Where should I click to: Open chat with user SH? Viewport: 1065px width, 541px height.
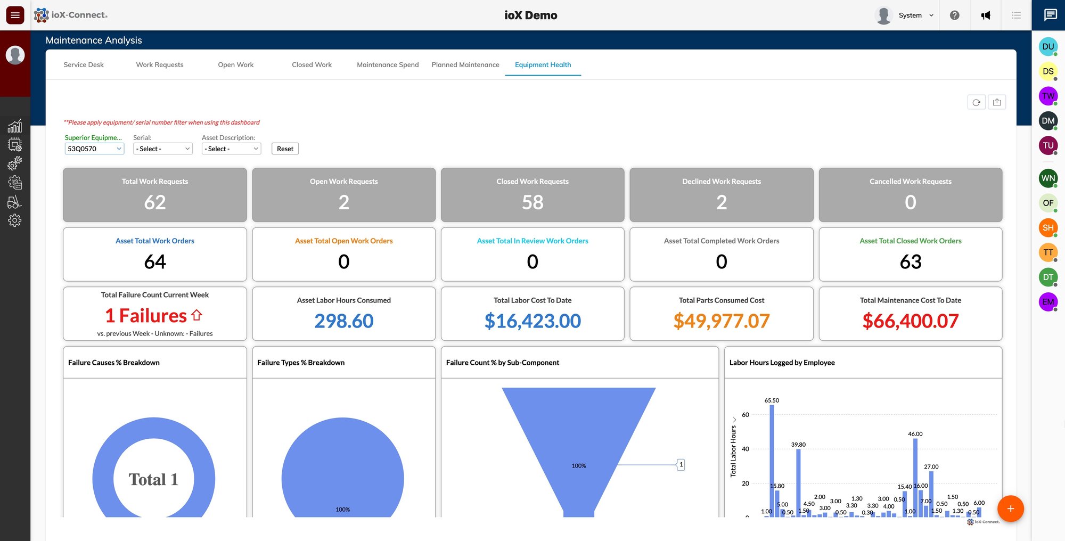click(1048, 227)
